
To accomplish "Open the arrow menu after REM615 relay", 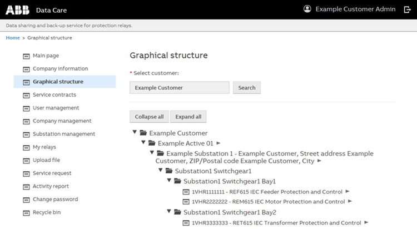I will pos(350,201).
